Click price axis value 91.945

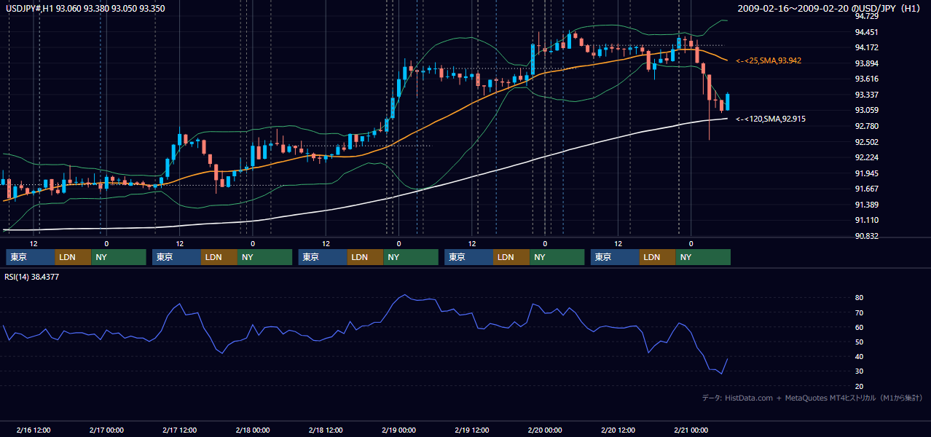(x=866, y=173)
